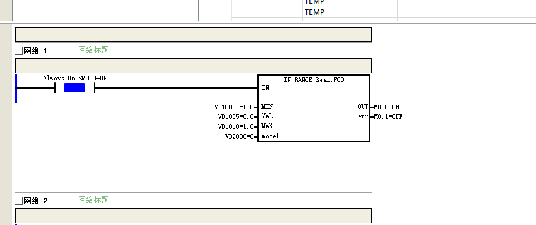Viewport: 536px width, 225px height.
Task: Click the VB2000=0 model input operand
Action: click(239, 136)
